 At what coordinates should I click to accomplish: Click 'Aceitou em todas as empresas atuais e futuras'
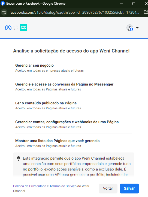(49, 70)
